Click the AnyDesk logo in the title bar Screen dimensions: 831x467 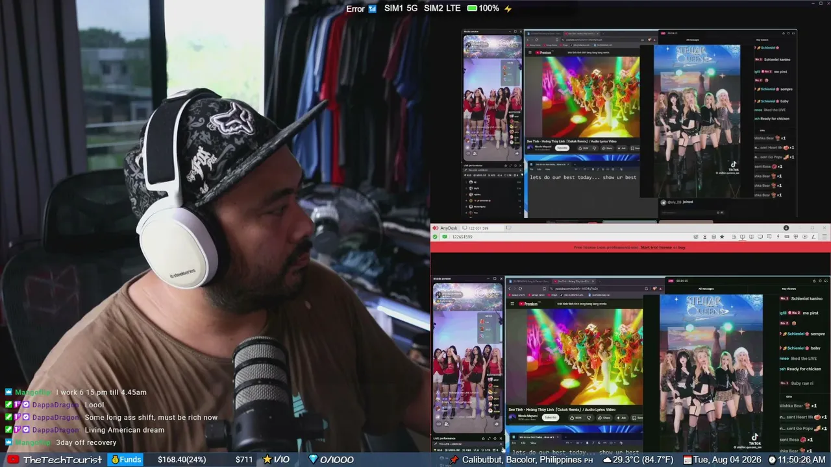(436, 228)
